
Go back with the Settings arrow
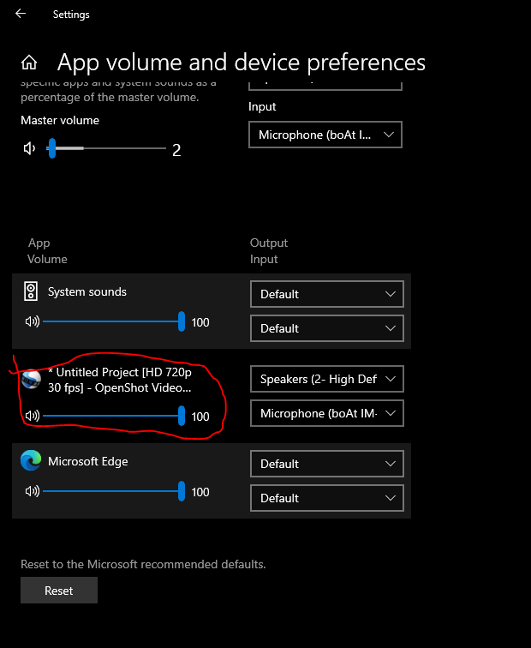pyautogui.click(x=21, y=14)
